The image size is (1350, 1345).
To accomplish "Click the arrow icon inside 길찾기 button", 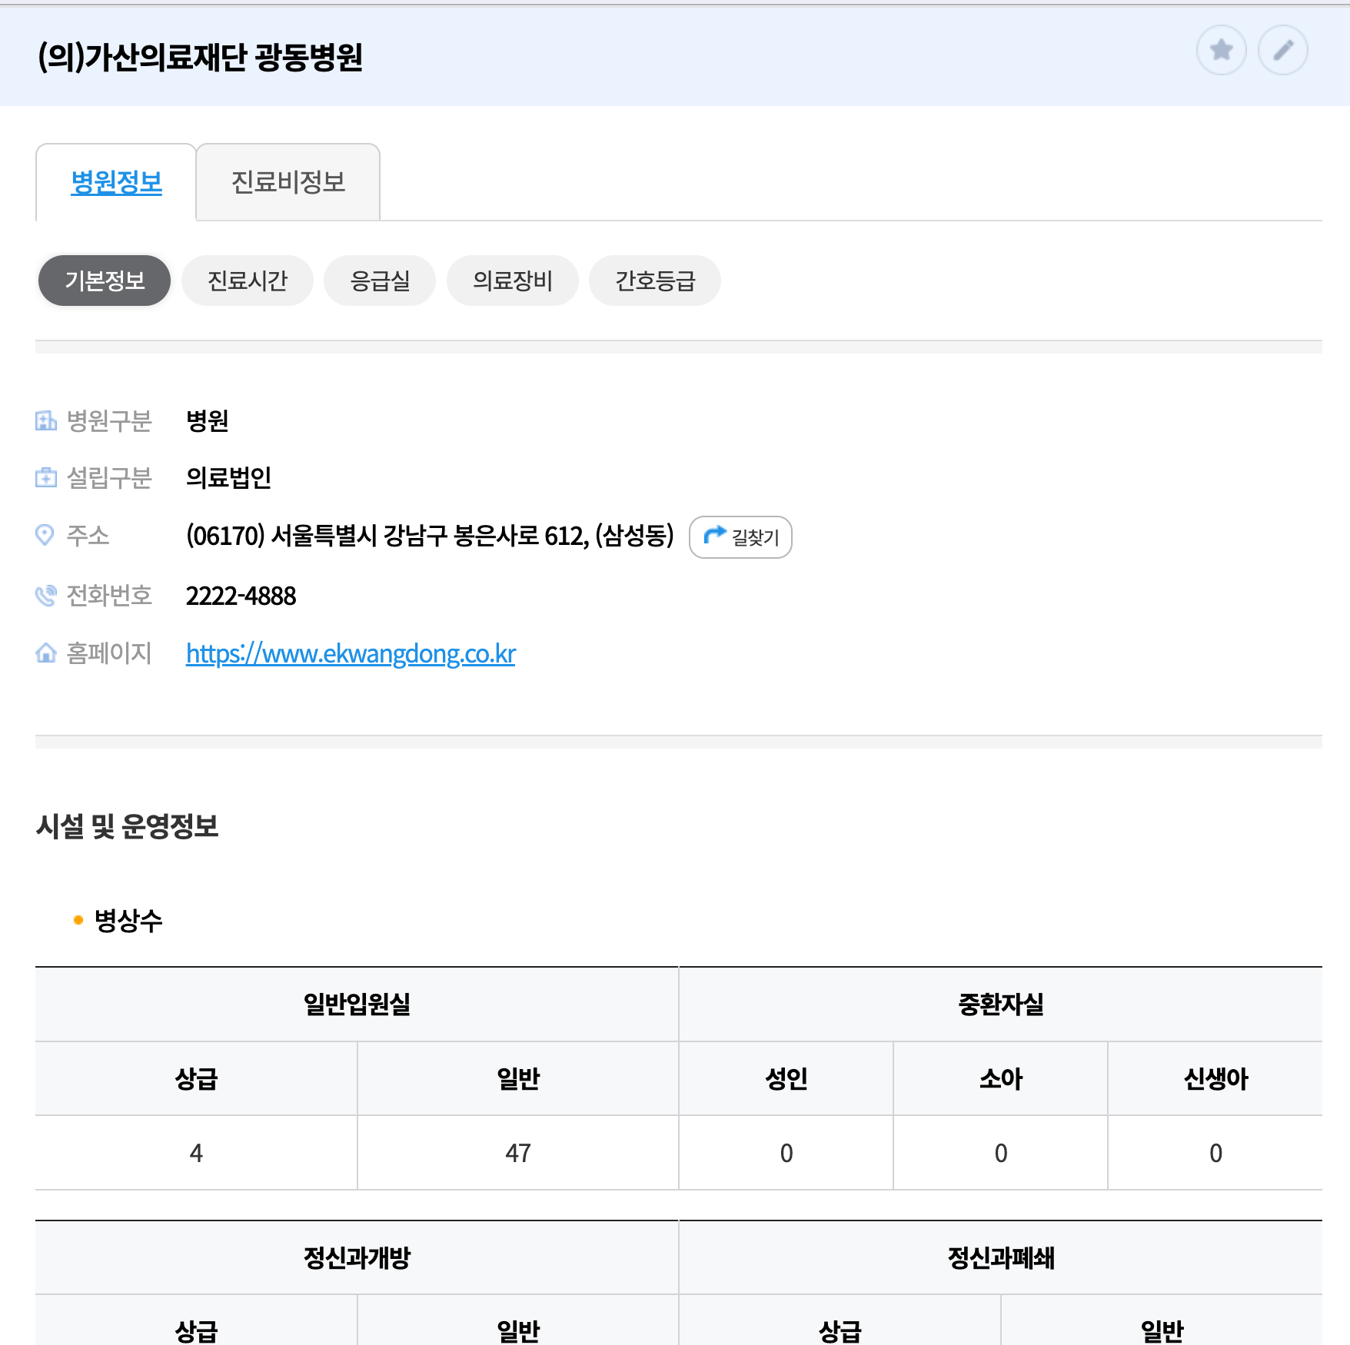I will pyautogui.click(x=714, y=536).
